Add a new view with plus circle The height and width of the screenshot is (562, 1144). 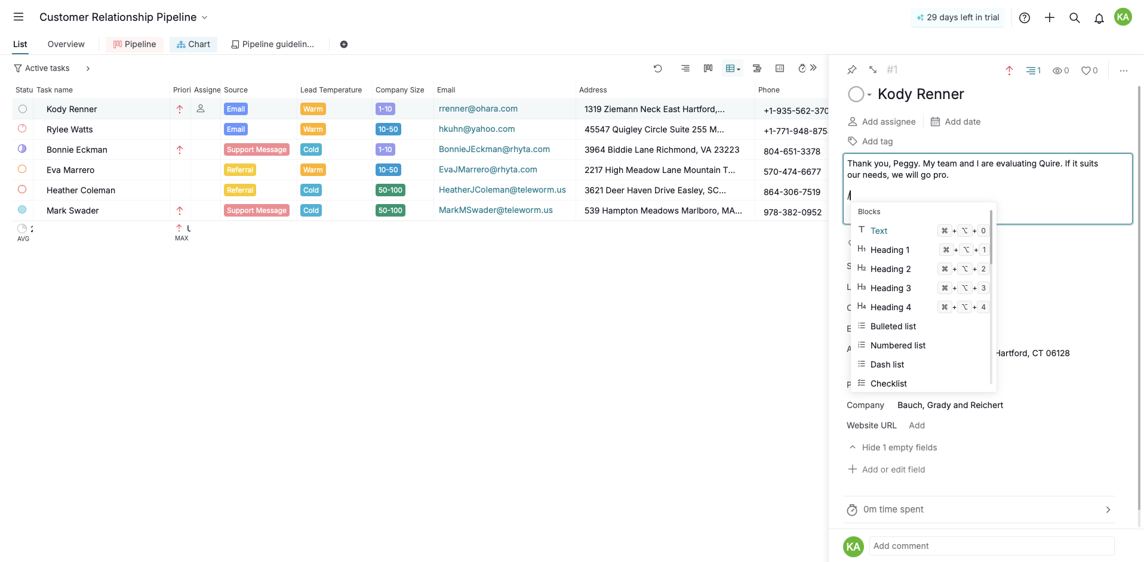pos(344,44)
